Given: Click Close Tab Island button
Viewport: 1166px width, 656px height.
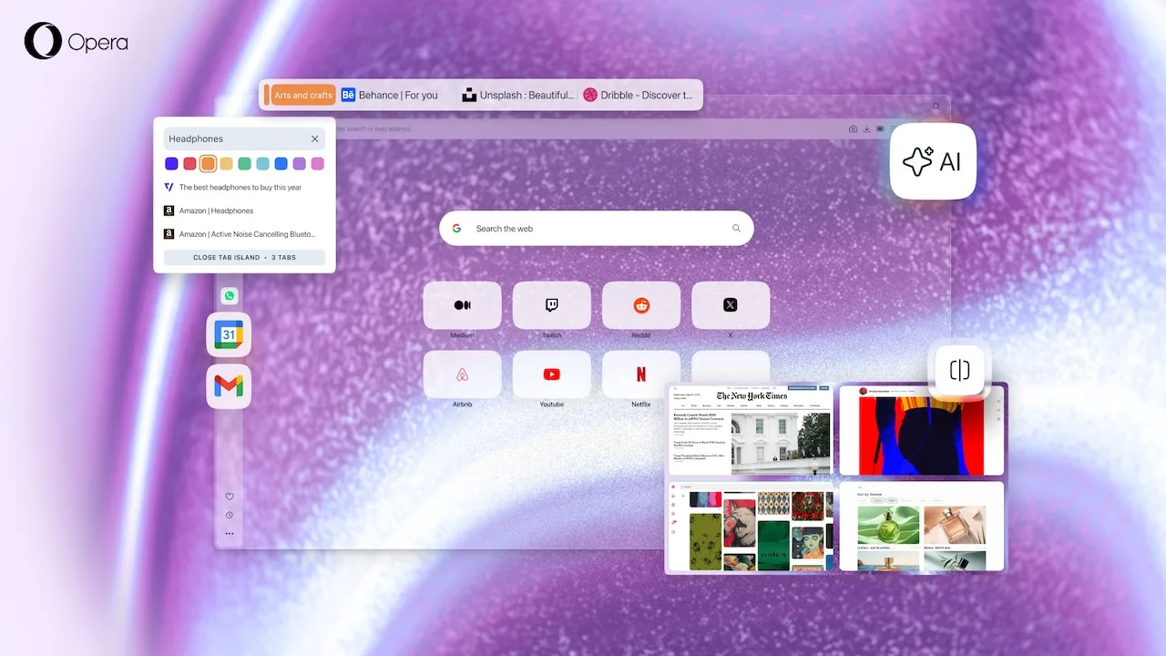Looking at the screenshot, I should coord(244,257).
